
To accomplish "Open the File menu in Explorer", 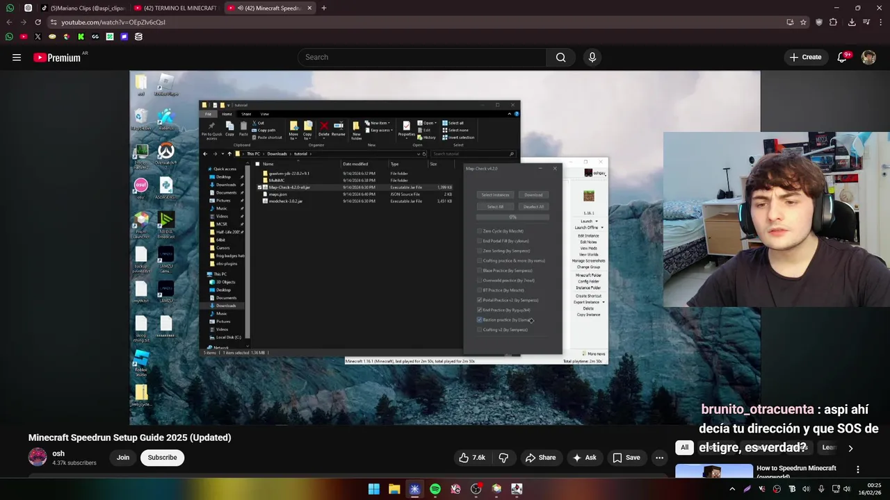I will [207, 114].
